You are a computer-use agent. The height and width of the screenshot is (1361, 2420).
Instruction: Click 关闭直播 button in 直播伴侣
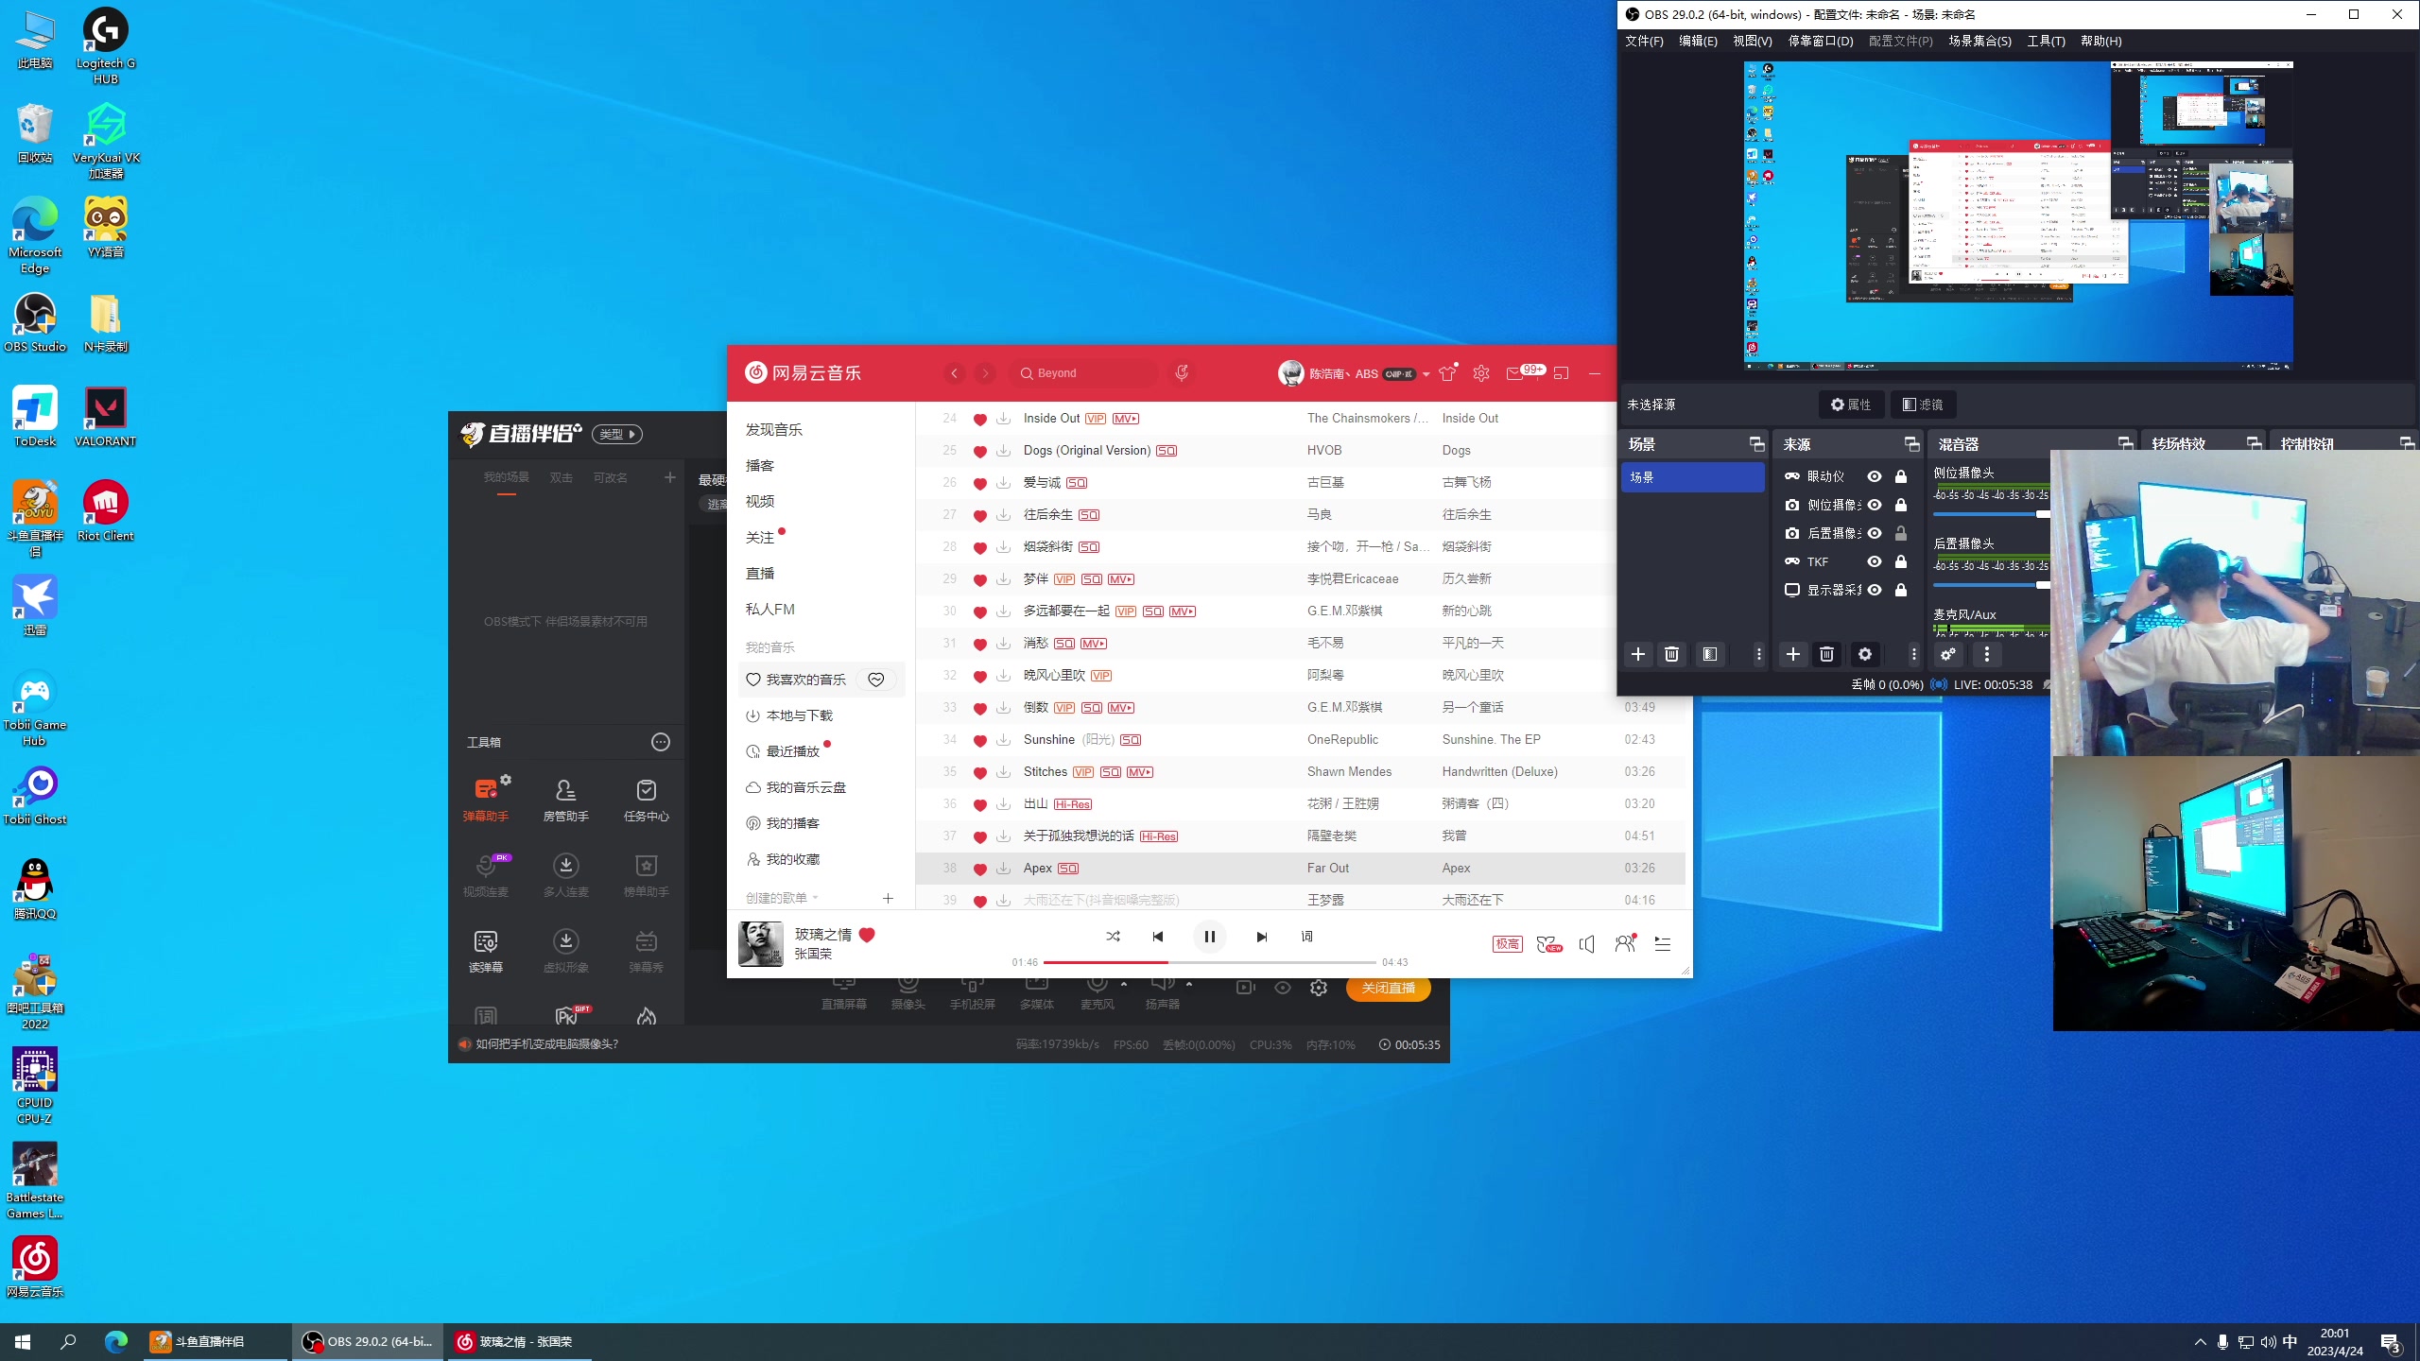click(x=1388, y=988)
